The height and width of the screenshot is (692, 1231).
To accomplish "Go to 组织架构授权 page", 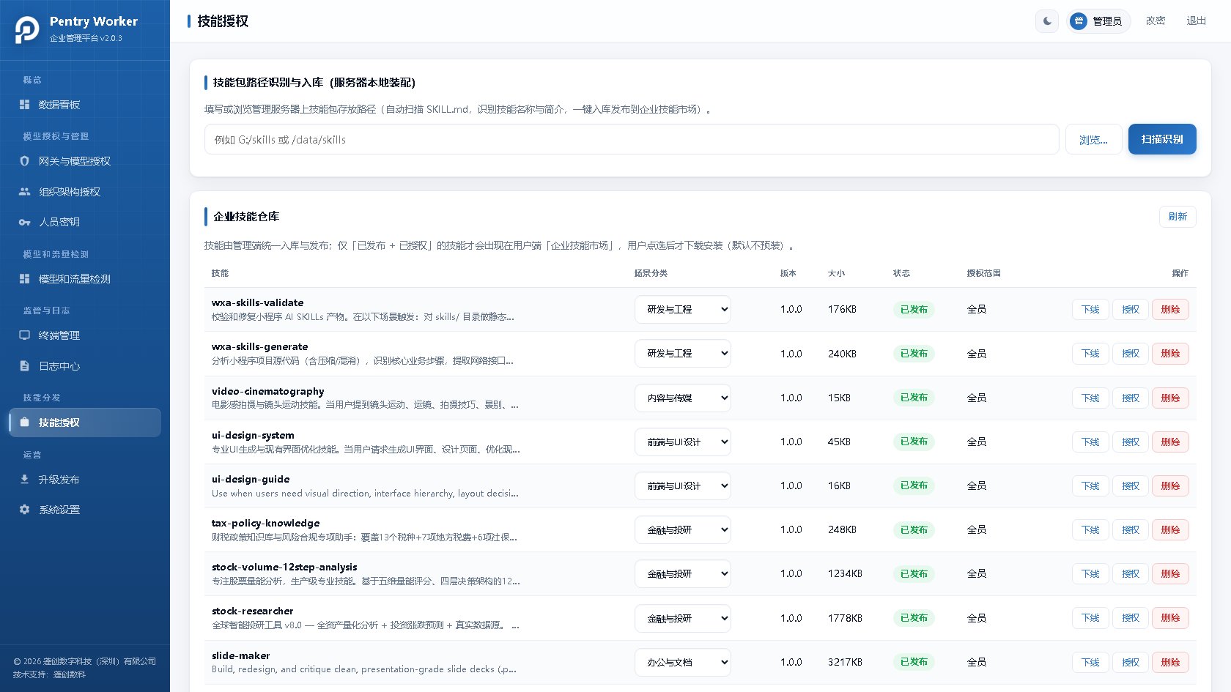I will tap(85, 192).
